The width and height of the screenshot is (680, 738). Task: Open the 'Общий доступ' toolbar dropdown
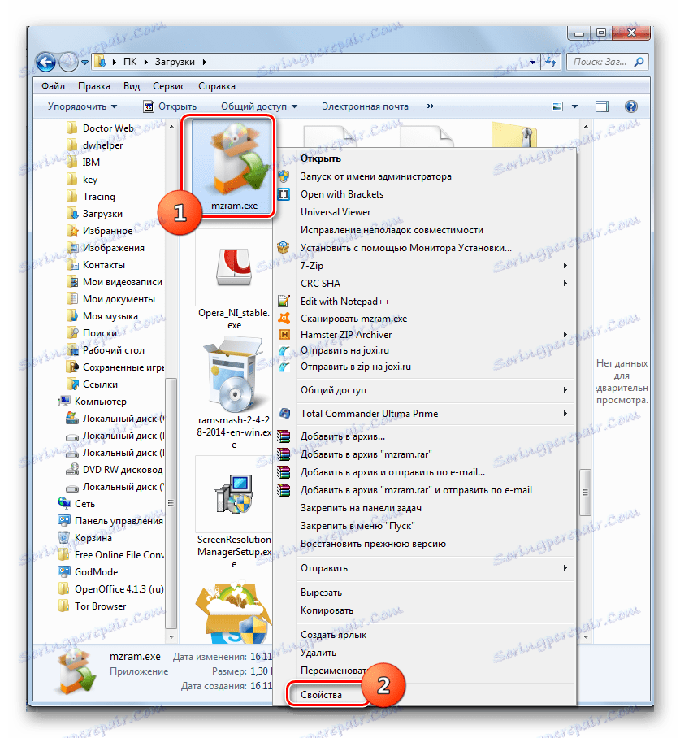(259, 106)
